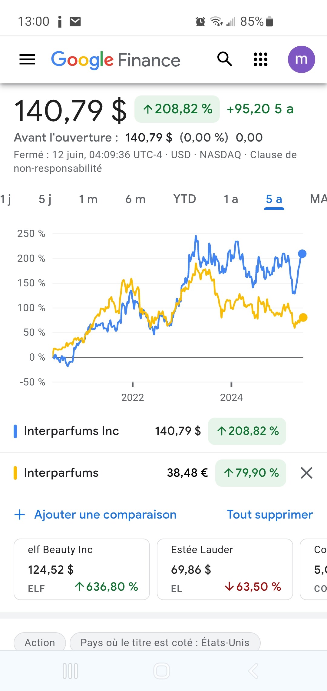Click the blue Interparfums Inc legend swatch

click(x=15, y=431)
